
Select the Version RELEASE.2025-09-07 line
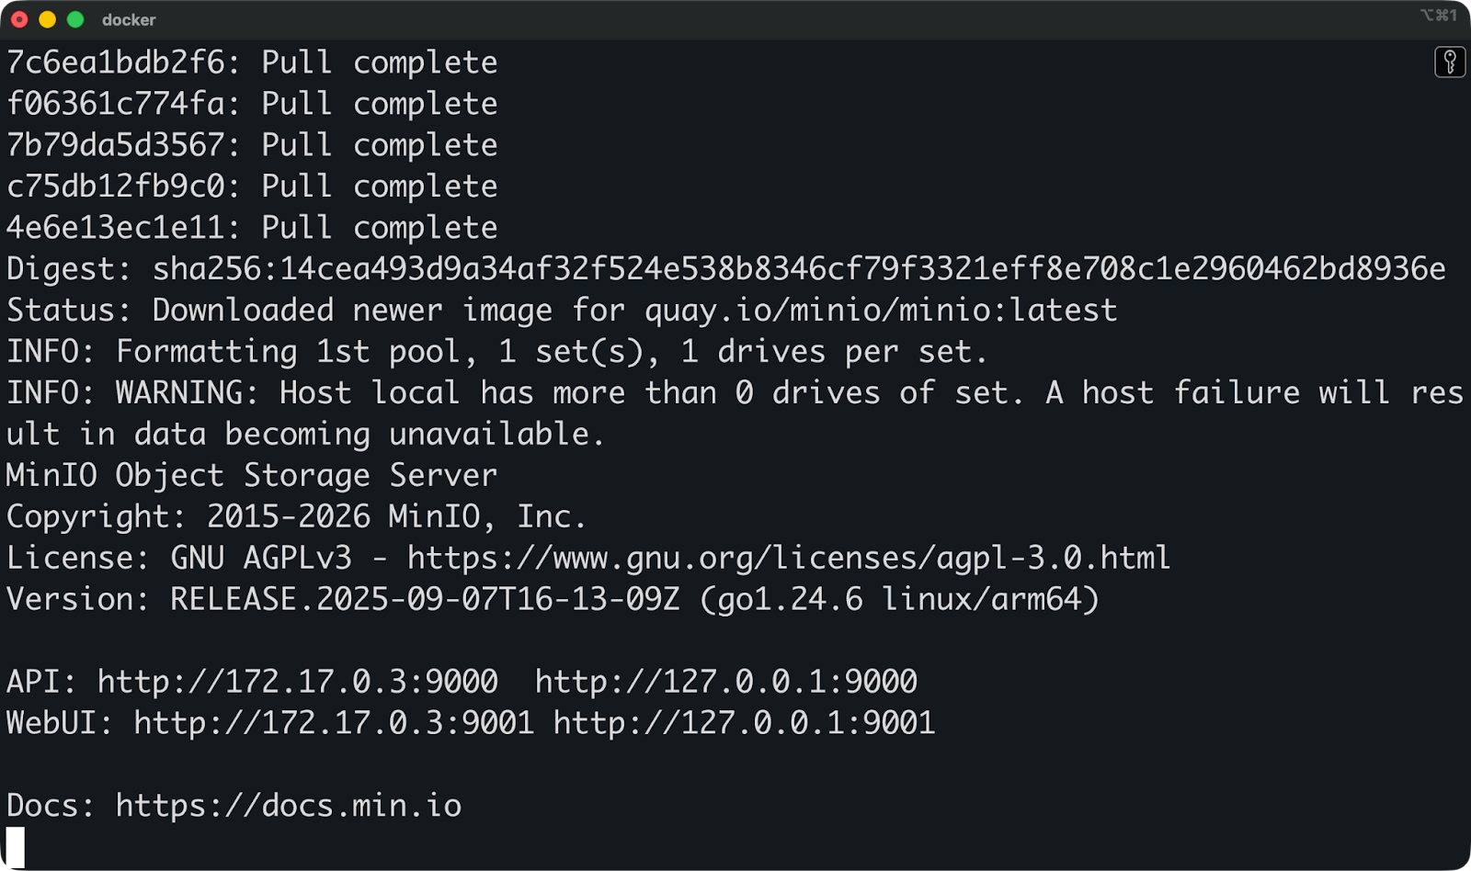(x=552, y=599)
